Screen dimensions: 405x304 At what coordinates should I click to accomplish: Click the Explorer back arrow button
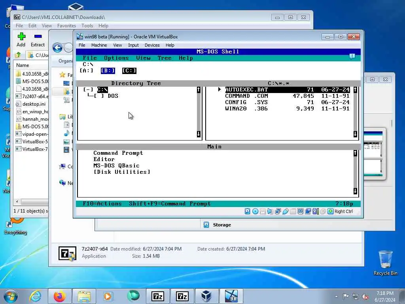tap(58, 48)
